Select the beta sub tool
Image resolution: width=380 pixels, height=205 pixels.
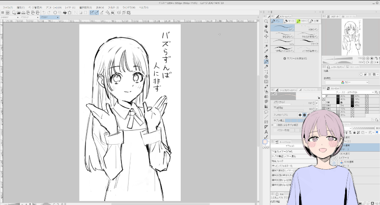283,42
